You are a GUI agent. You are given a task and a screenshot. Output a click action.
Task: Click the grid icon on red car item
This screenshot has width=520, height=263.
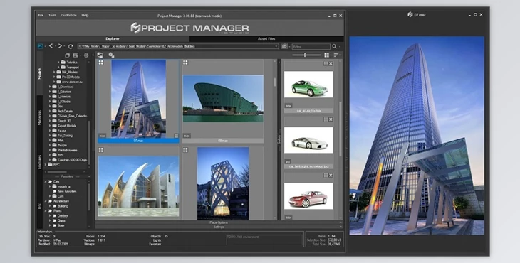point(326,176)
